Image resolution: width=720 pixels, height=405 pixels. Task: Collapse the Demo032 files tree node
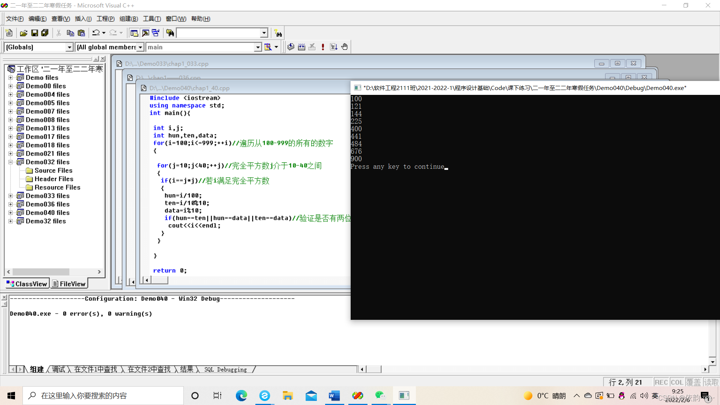coord(10,162)
